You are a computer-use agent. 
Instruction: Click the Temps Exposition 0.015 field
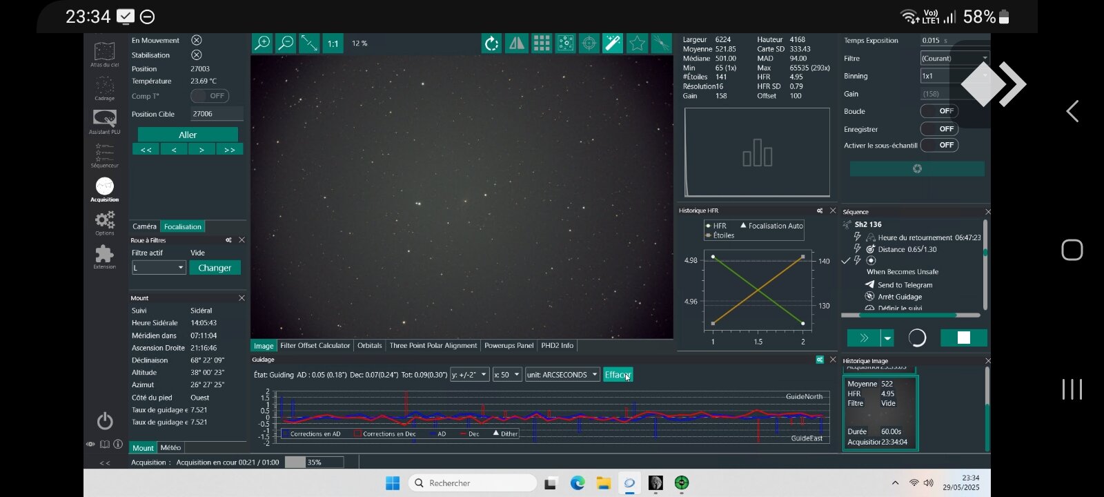pyautogui.click(x=955, y=41)
